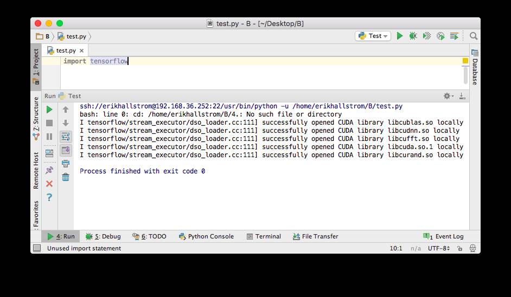Click the editor vertical scrollbar
The image size is (511, 297).
click(x=465, y=75)
